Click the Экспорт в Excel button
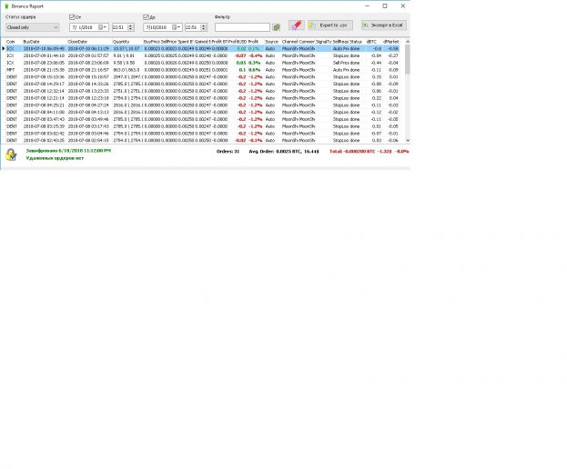This screenshot has height=469, width=567. [x=384, y=25]
